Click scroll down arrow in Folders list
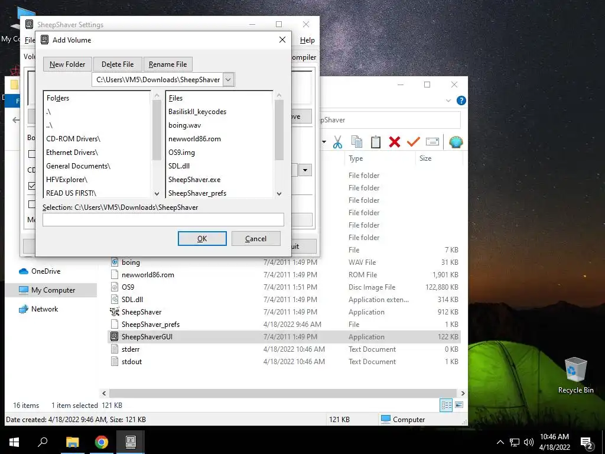The width and height of the screenshot is (605, 454). pos(157,193)
